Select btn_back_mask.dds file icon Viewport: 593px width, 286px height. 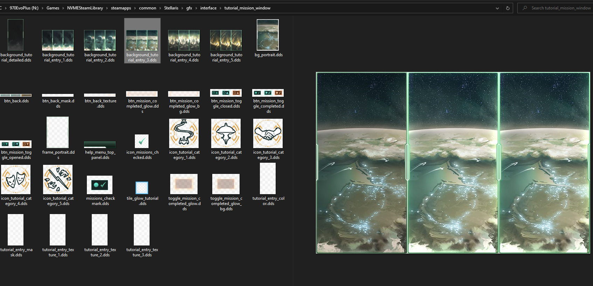[x=58, y=95]
